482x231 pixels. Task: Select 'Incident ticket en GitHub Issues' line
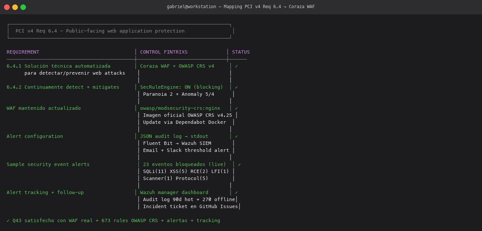pos(191,207)
